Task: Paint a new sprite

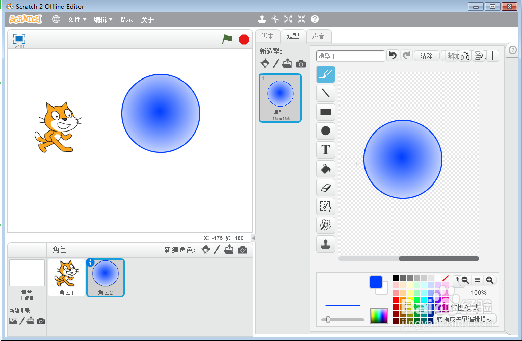Action: [217, 249]
